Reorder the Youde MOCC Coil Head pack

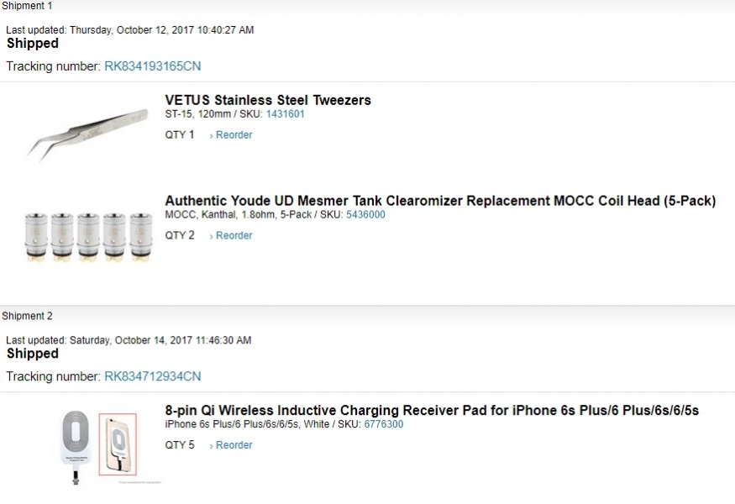233,236
